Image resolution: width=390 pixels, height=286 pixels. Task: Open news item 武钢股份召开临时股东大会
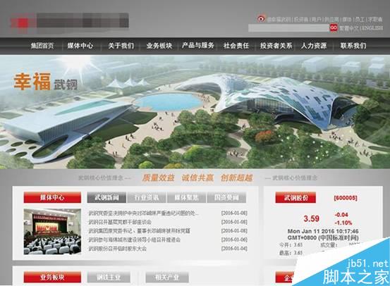coord(117,249)
